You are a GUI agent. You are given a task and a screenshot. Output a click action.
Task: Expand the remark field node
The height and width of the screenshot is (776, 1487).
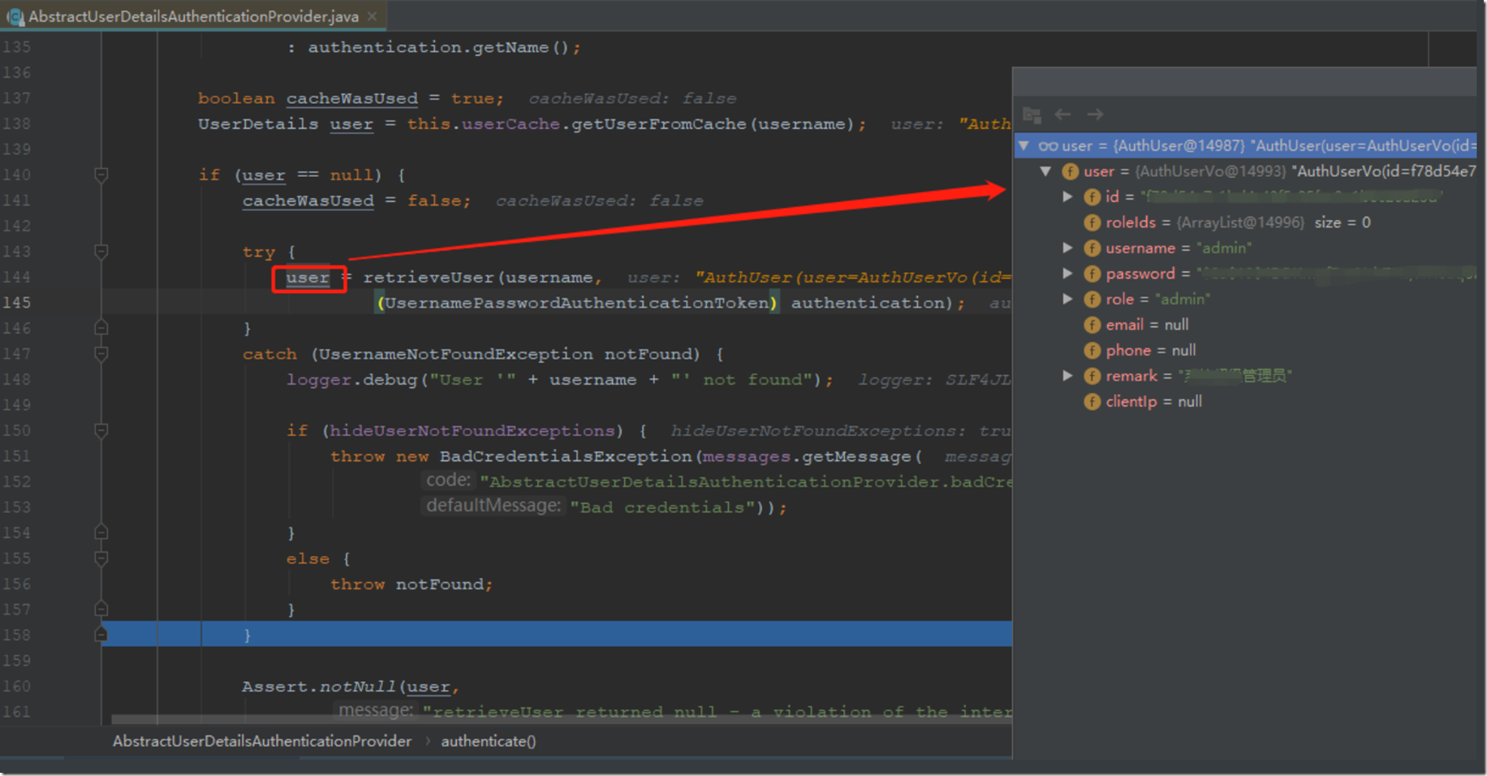tap(1068, 376)
